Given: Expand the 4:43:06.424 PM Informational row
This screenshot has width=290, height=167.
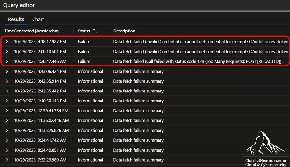Looking at the screenshot, I should [x=7, y=71].
